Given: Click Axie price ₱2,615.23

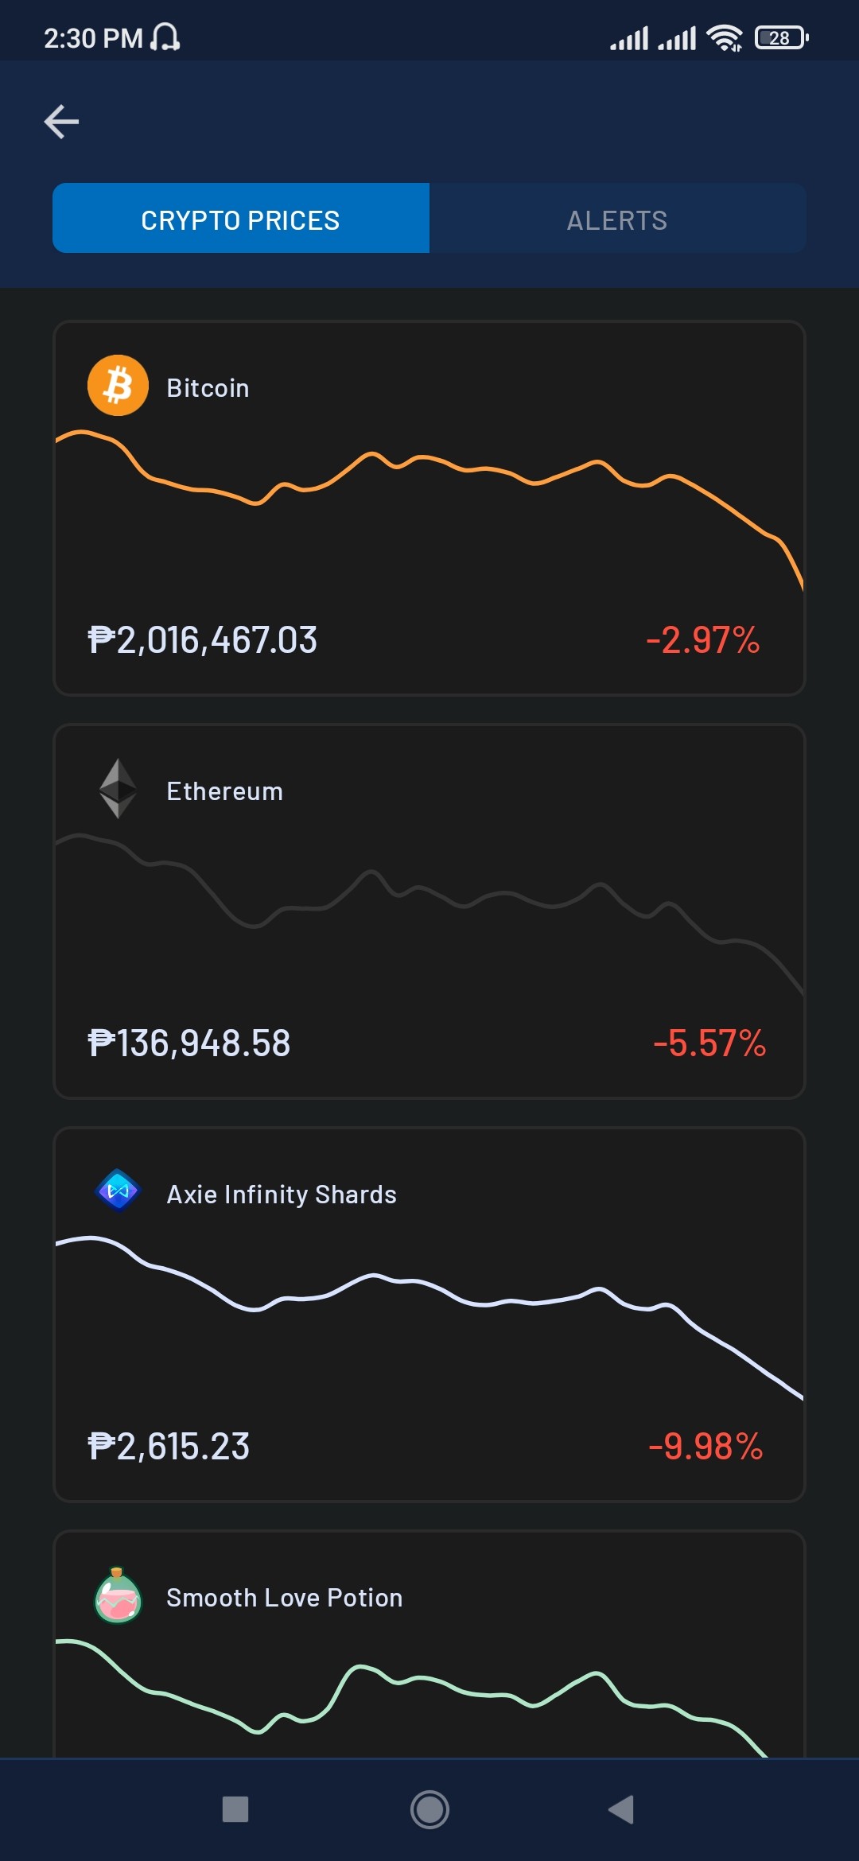Looking at the screenshot, I should [169, 1447].
